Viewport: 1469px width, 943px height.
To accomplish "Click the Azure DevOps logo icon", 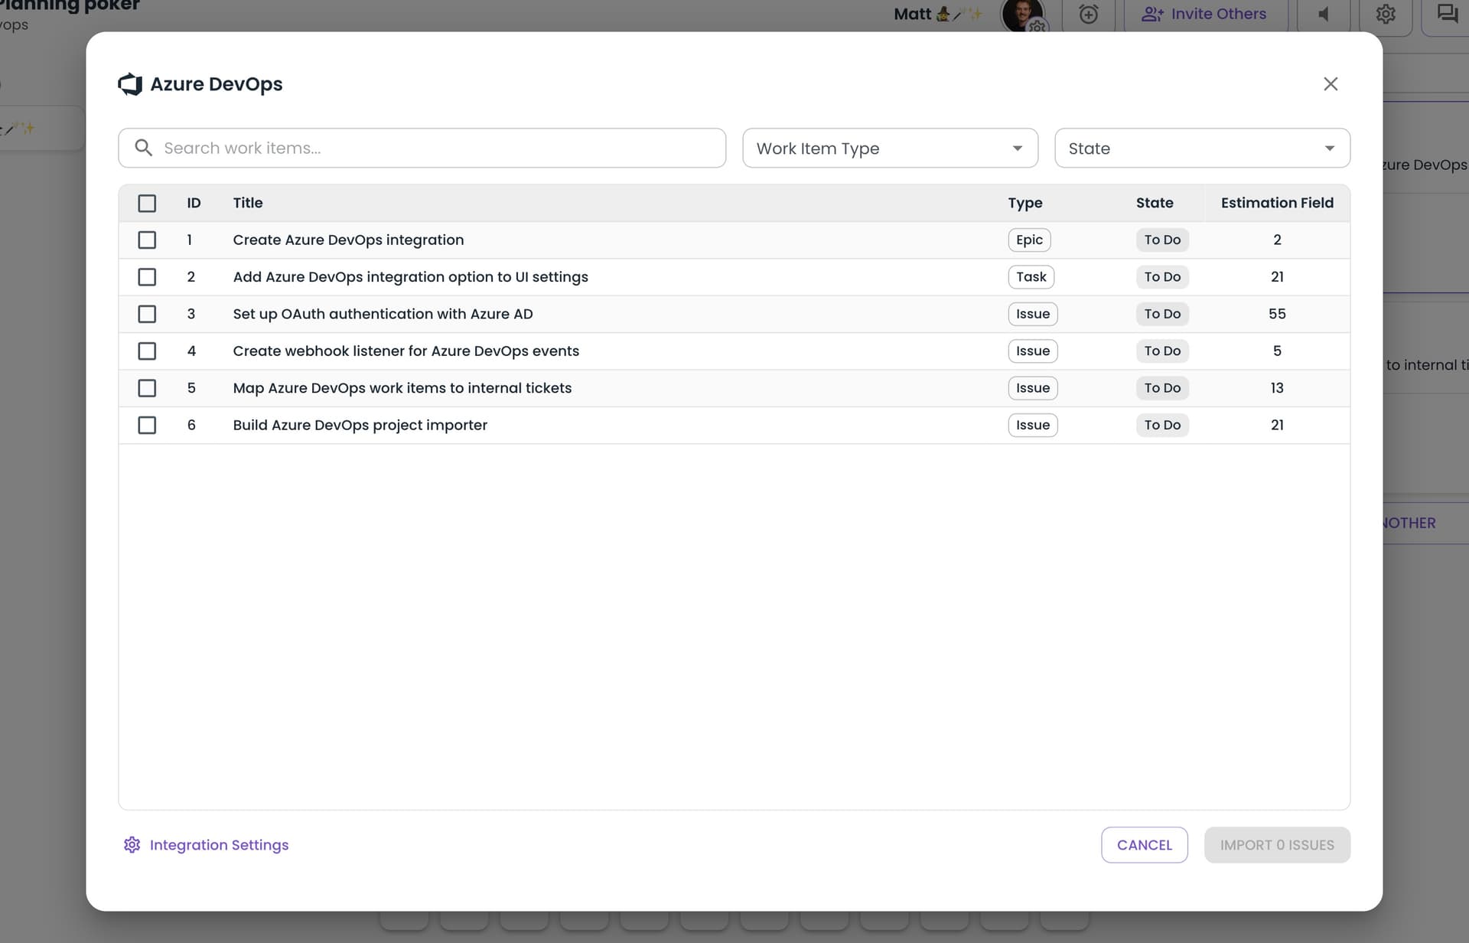I will (x=130, y=84).
